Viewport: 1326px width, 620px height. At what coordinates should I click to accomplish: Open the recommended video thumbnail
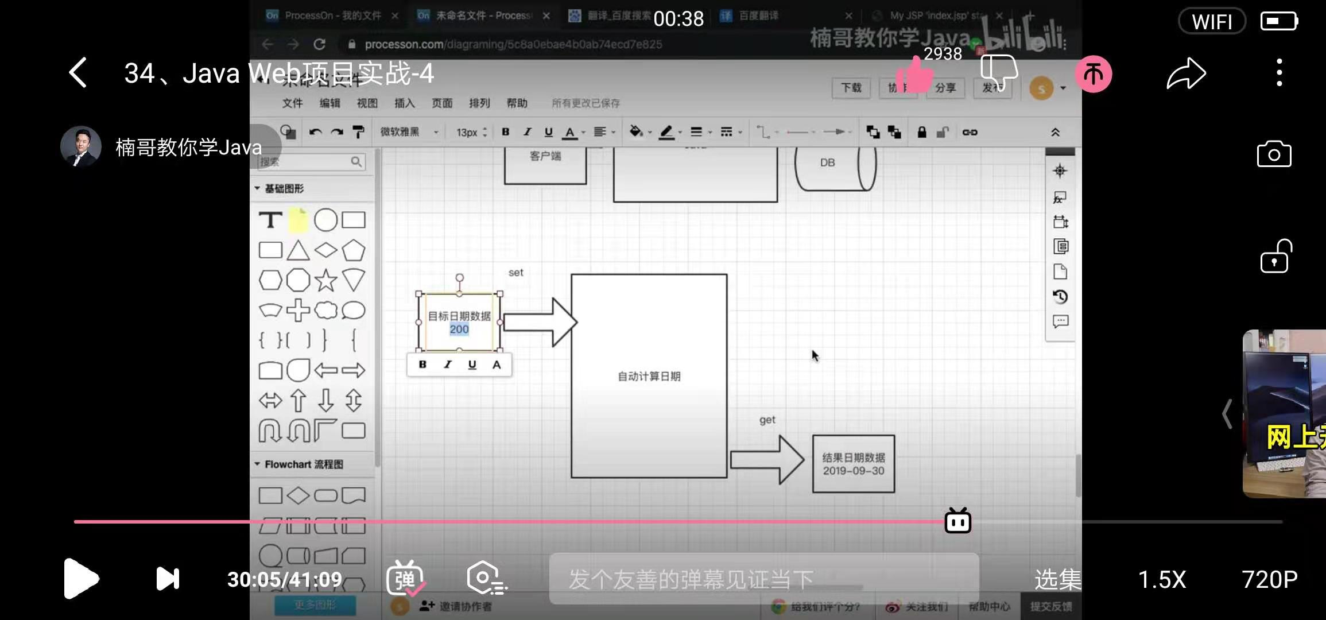[x=1285, y=413]
